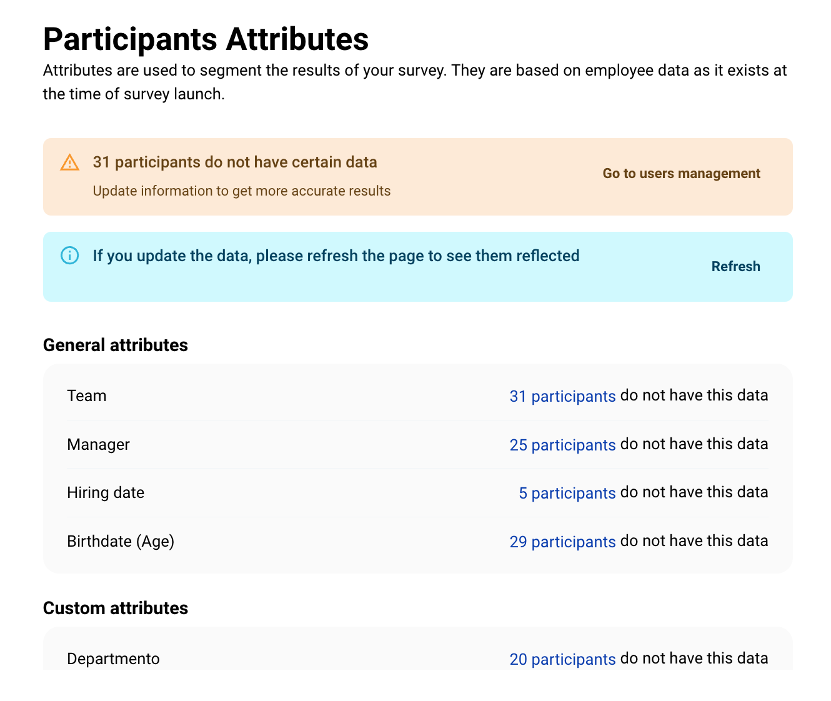Click the General attributes section heading

coord(116,346)
